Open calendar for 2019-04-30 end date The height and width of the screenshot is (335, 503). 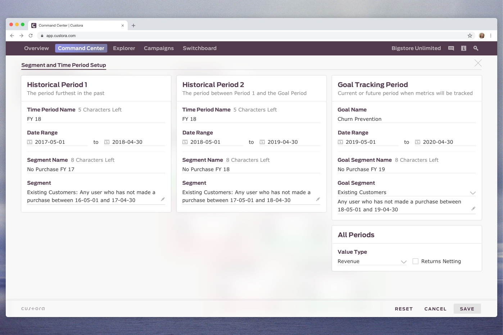(262, 142)
